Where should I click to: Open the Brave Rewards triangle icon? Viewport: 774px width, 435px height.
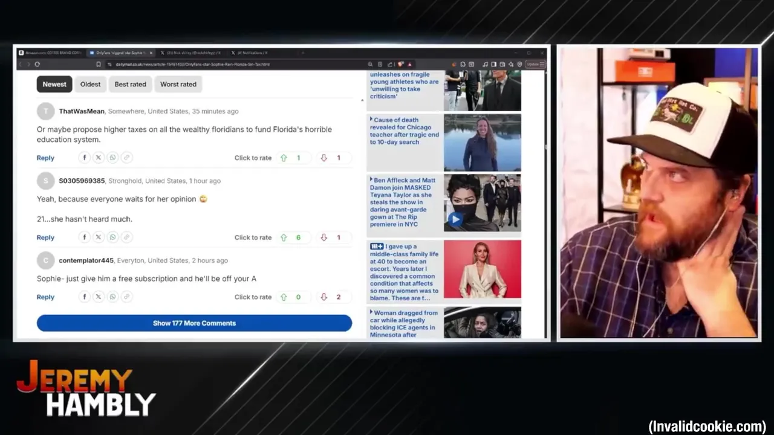click(x=411, y=64)
